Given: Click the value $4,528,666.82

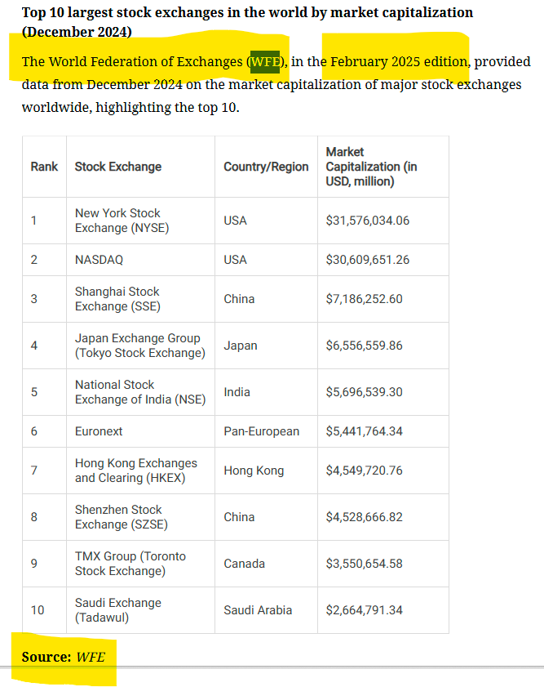Looking at the screenshot, I should coord(364,516).
